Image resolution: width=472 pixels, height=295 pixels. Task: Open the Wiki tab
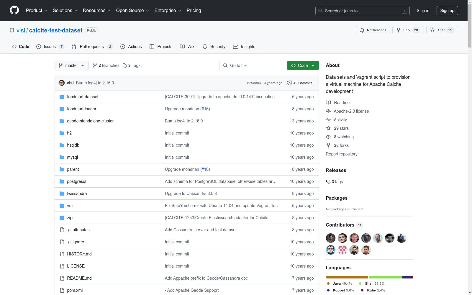[188, 47]
